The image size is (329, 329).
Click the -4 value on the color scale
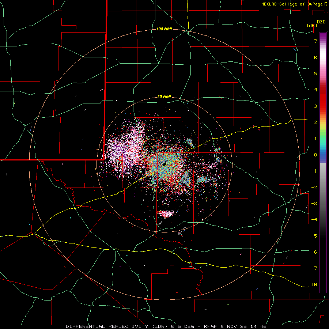point(314,220)
